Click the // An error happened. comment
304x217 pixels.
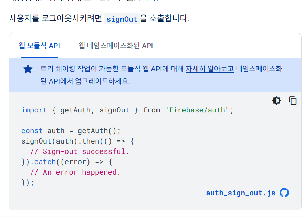75,172
